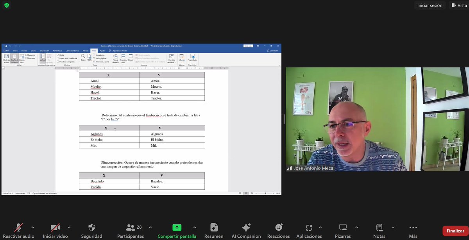
Task: Switch to the Correspondencia tab in Word
Action: [x=72, y=51]
